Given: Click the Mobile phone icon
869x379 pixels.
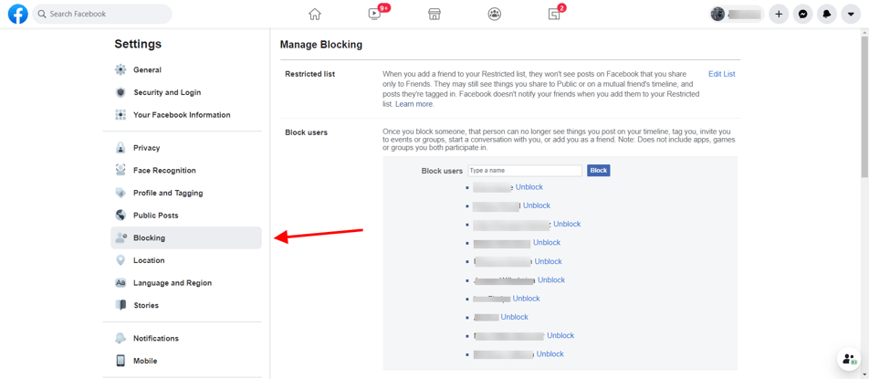Looking at the screenshot, I should click(120, 361).
